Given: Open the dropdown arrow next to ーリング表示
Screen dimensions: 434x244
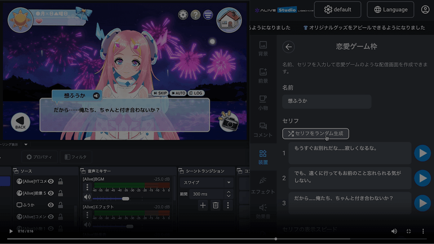Looking at the screenshot, I should click(26, 145).
